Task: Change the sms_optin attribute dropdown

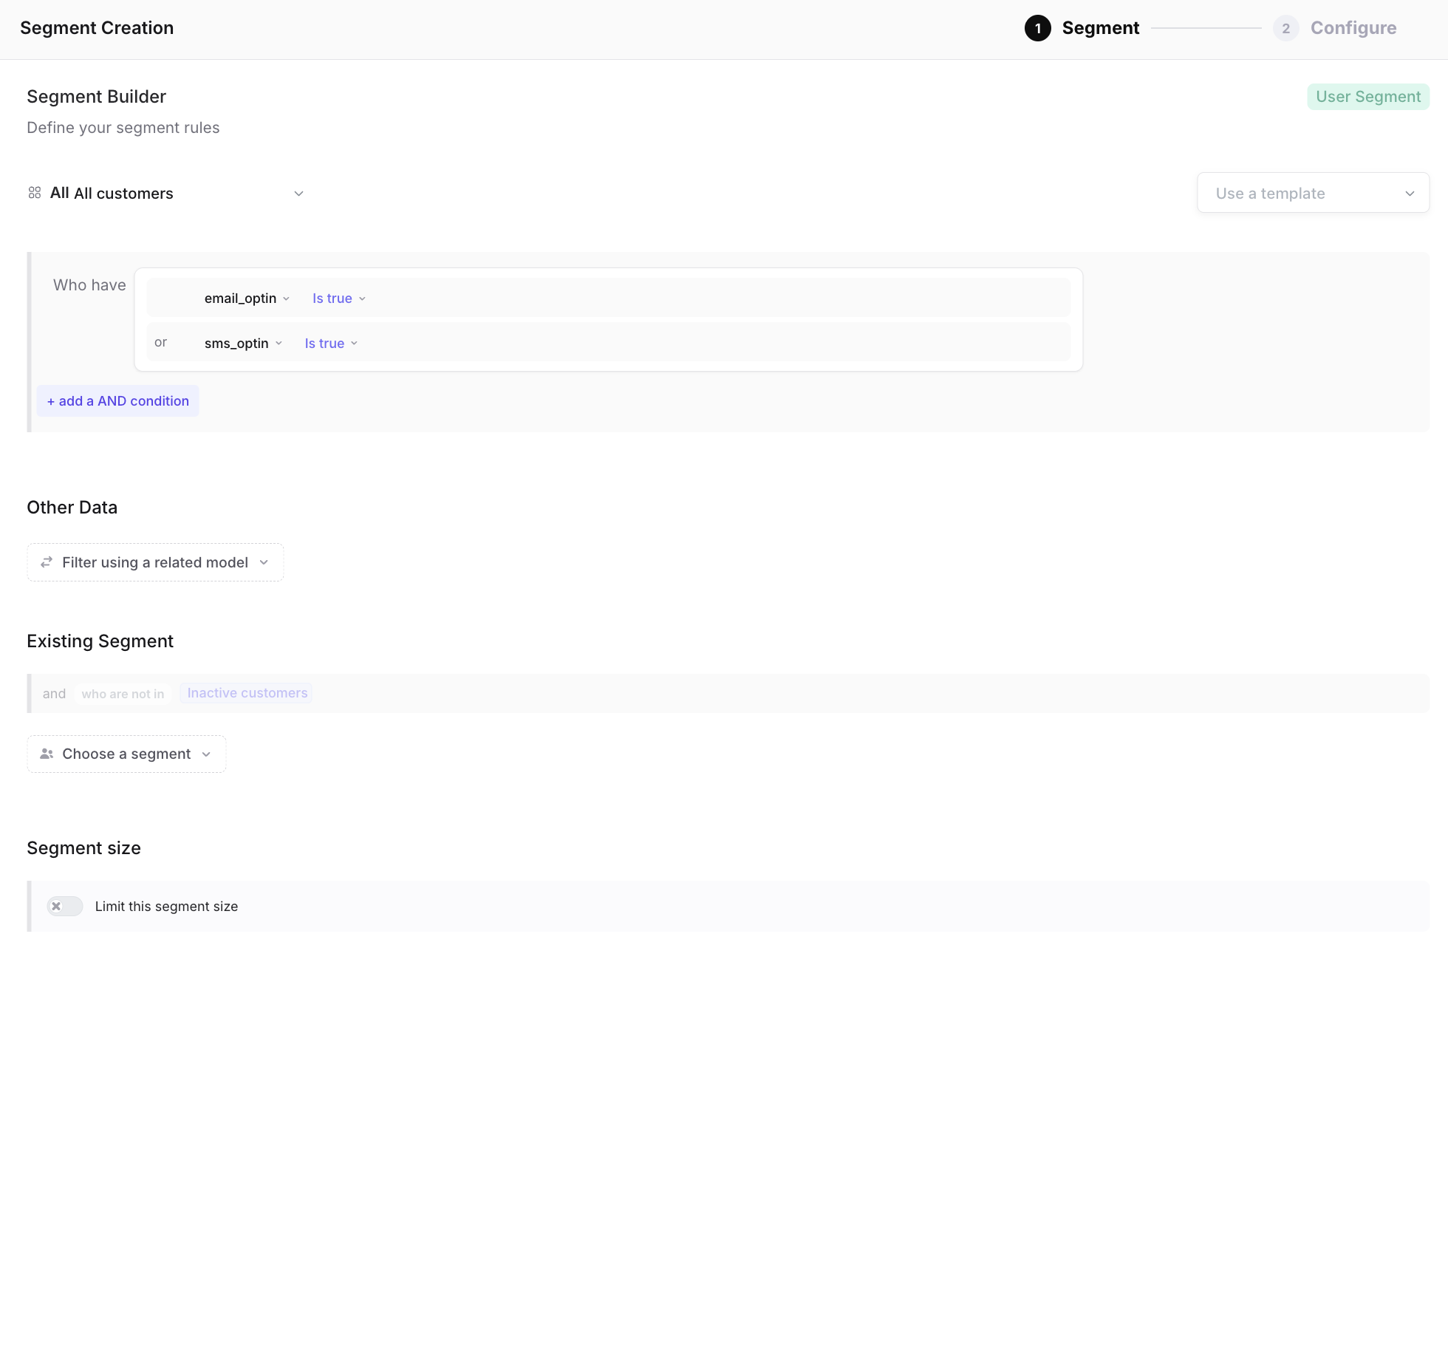Action: 243,344
